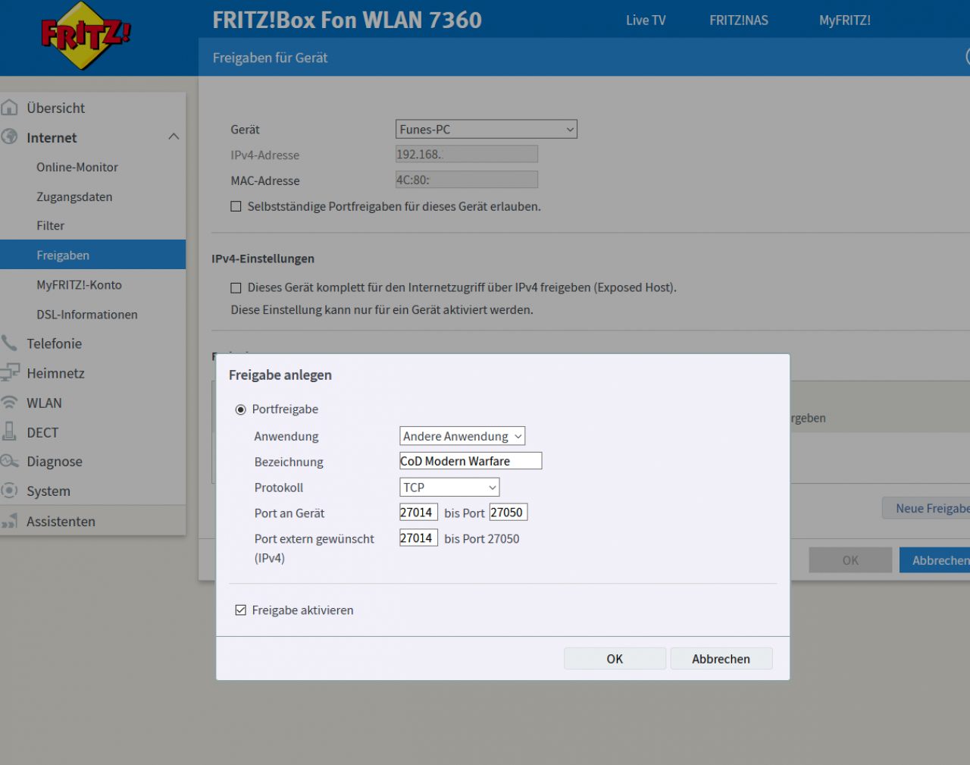Enable Selbstständige Portfreigaben checkbox
970x765 pixels.
tap(236, 206)
